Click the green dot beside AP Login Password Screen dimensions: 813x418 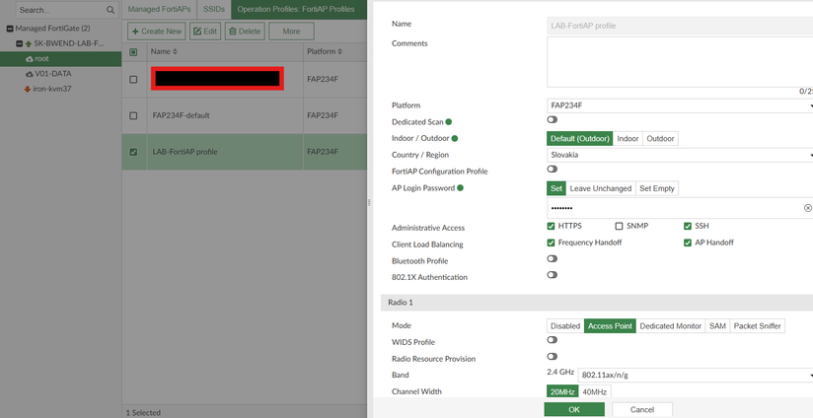[x=461, y=188]
